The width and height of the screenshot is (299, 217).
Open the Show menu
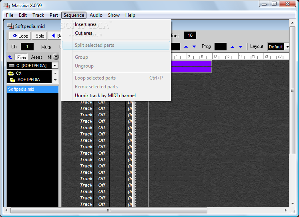(114, 15)
